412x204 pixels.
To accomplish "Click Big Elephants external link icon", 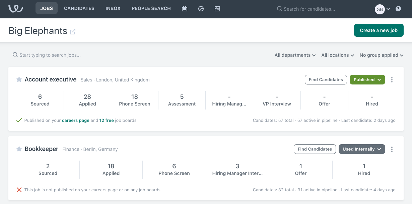I will (x=73, y=31).
